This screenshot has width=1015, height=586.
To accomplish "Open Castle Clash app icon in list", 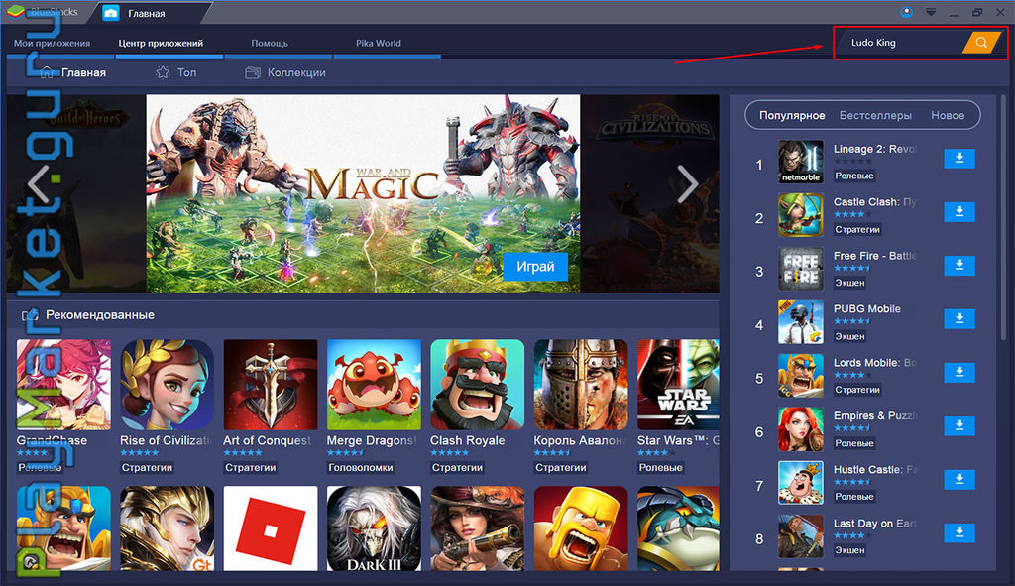I will click(800, 215).
